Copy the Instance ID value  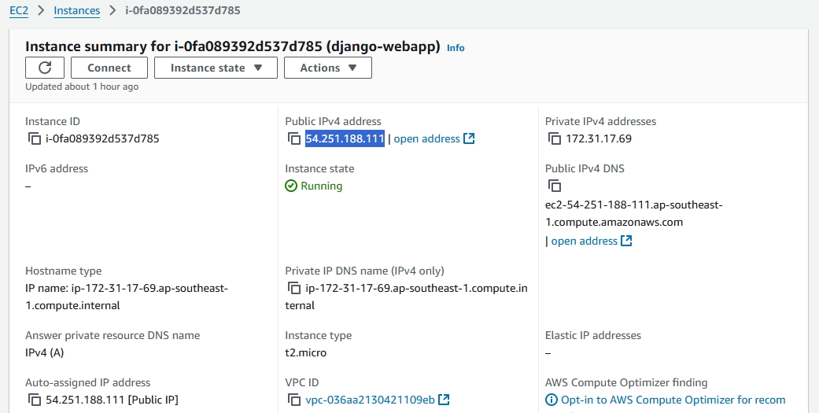pyautogui.click(x=34, y=139)
